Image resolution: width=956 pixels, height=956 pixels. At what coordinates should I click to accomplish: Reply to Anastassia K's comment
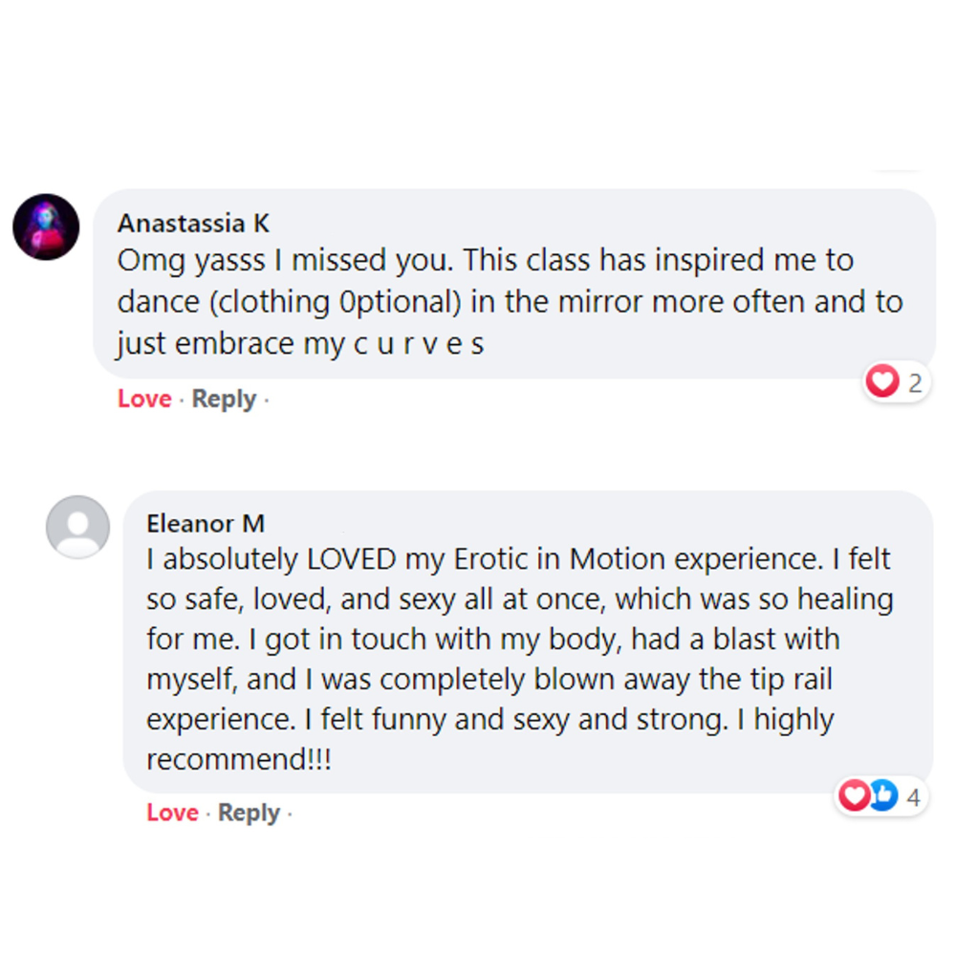[x=224, y=399]
